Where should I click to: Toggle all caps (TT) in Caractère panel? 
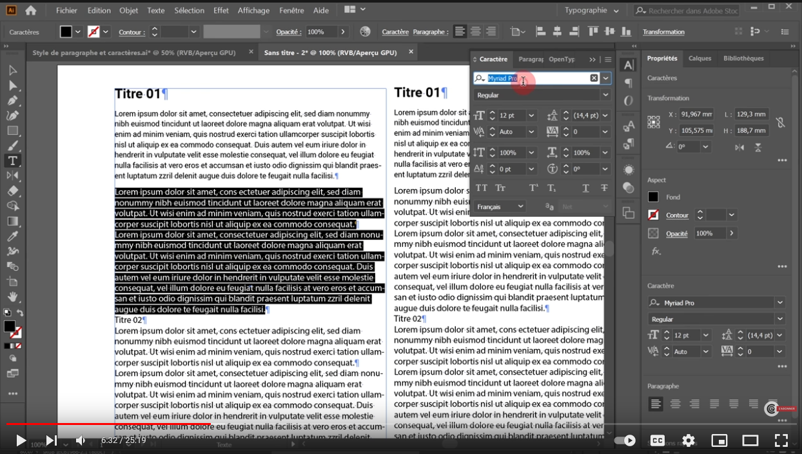(x=481, y=188)
